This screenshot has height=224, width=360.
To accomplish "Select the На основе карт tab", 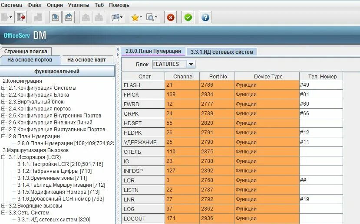I will (86, 60).
